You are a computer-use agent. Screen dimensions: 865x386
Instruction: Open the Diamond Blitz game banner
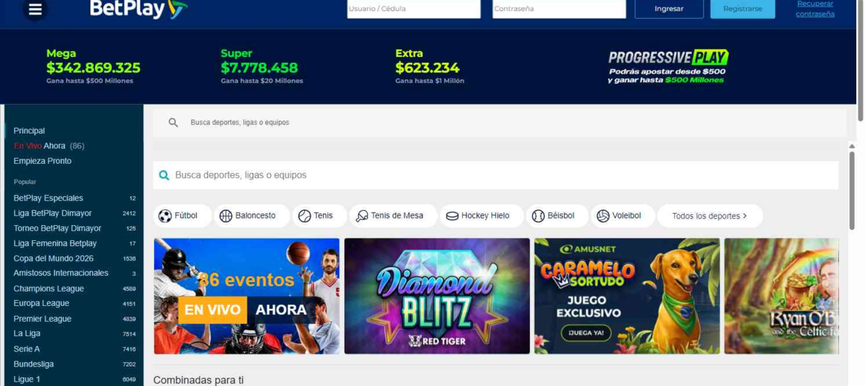[437, 296]
